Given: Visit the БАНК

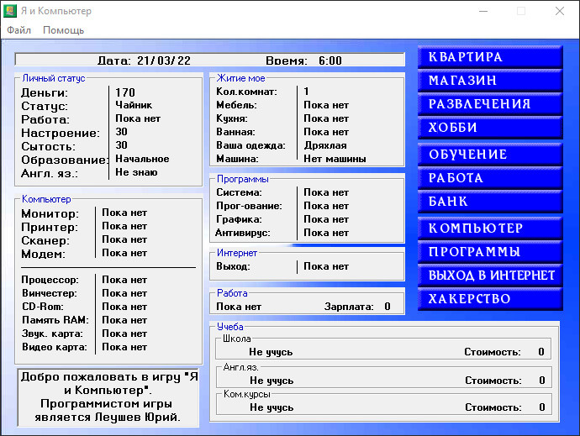Looking at the screenshot, I should pos(489,202).
